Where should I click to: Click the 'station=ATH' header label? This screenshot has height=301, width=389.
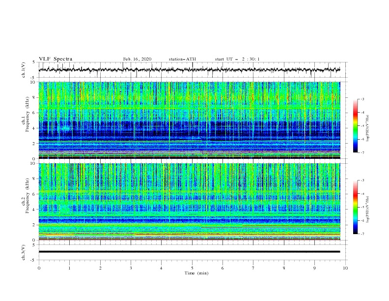point(182,59)
